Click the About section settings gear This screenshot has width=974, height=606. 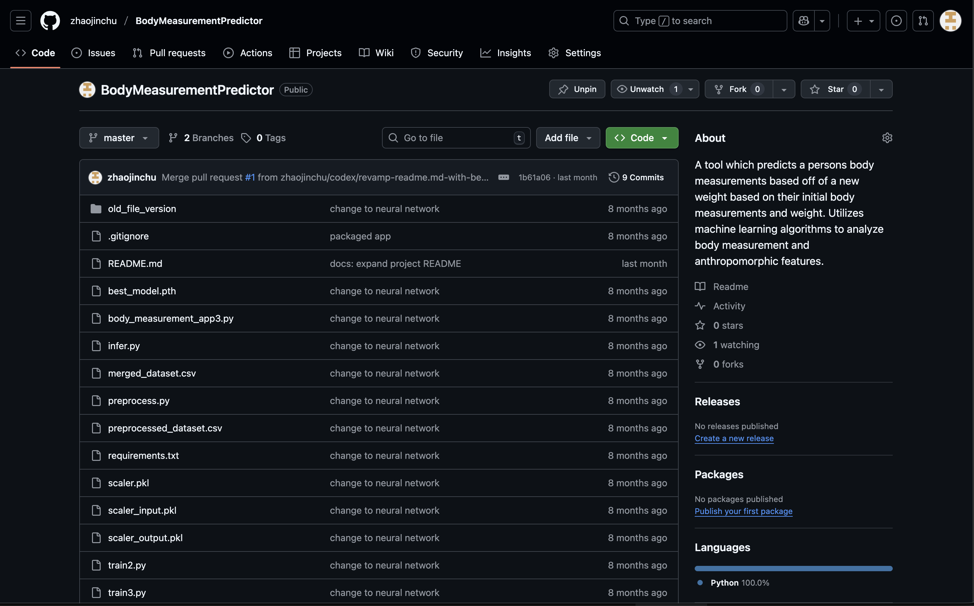click(x=887, y=138)
